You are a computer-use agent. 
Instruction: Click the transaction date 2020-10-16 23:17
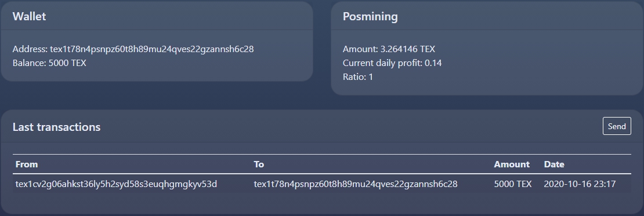point(580,184)
